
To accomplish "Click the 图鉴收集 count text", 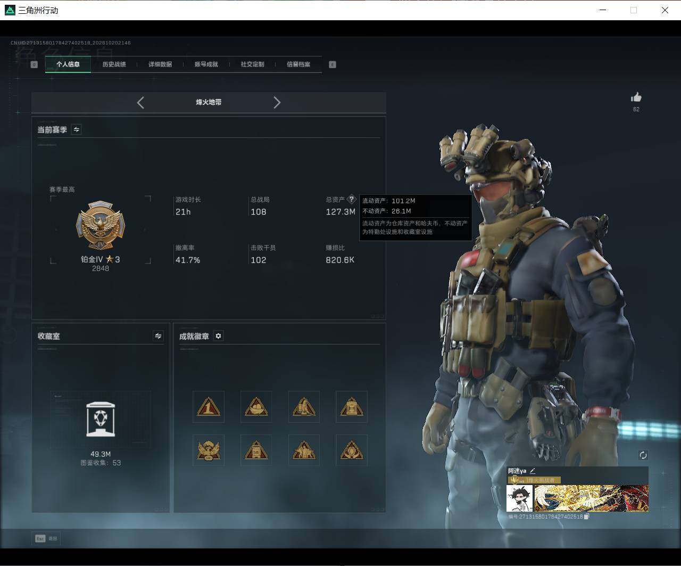I will pyautogui.click(x=101, y=463).
